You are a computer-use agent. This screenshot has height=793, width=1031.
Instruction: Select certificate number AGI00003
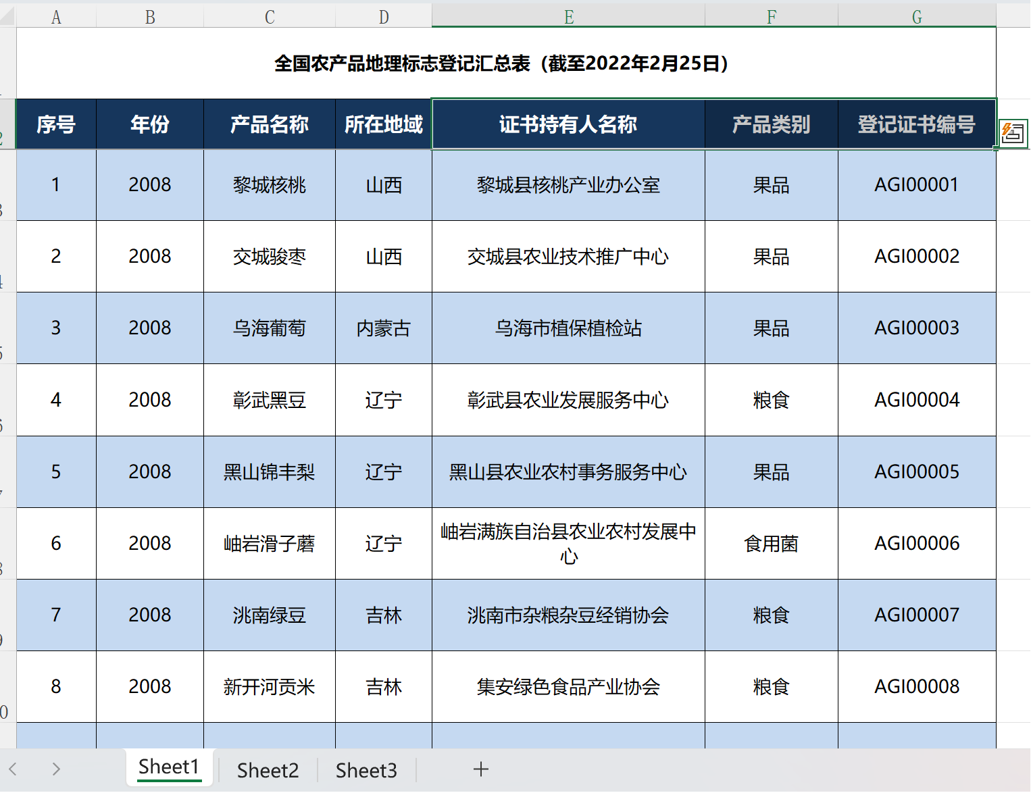tap(917, 328)
